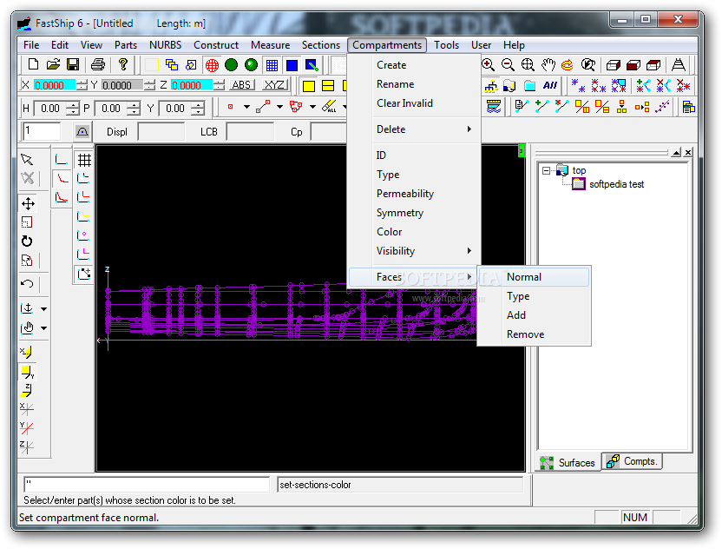Click the red wireframe globe icon

click(x=212, y=64)
